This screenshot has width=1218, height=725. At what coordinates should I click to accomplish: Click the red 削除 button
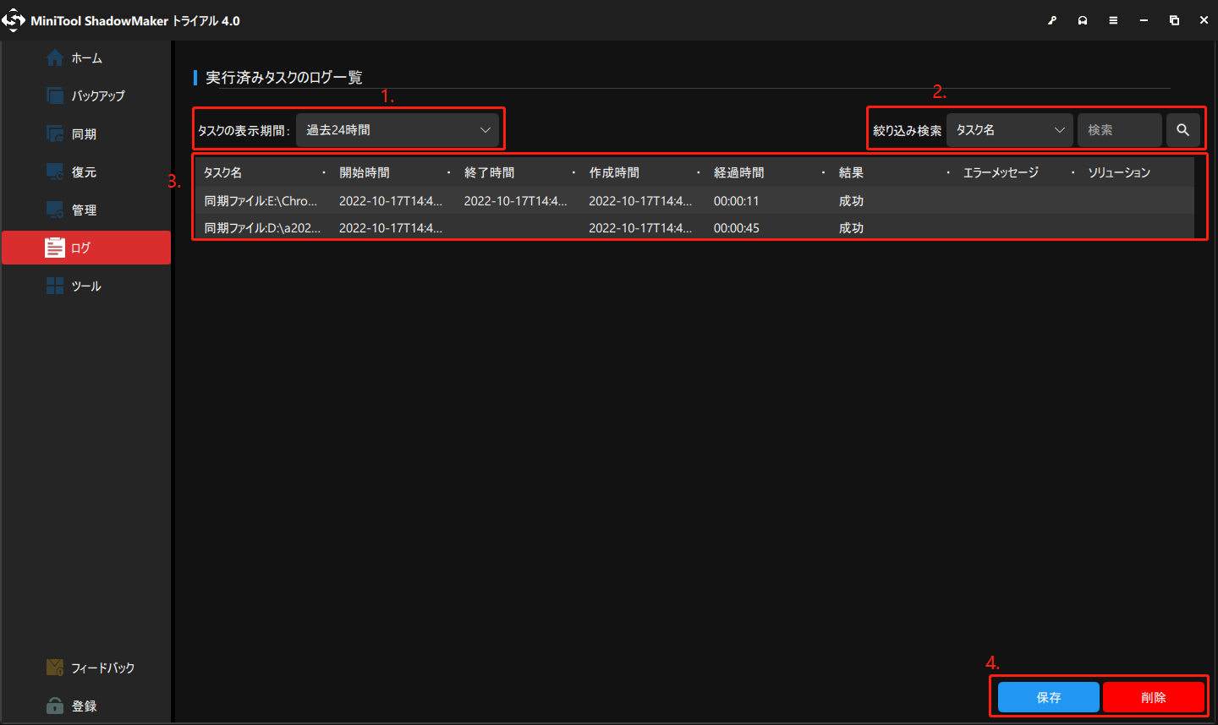(1154, 697)
